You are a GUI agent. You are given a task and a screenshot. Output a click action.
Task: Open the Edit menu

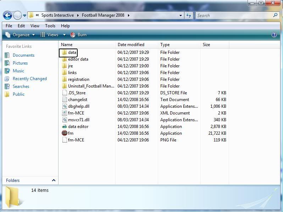click(21, 26)
